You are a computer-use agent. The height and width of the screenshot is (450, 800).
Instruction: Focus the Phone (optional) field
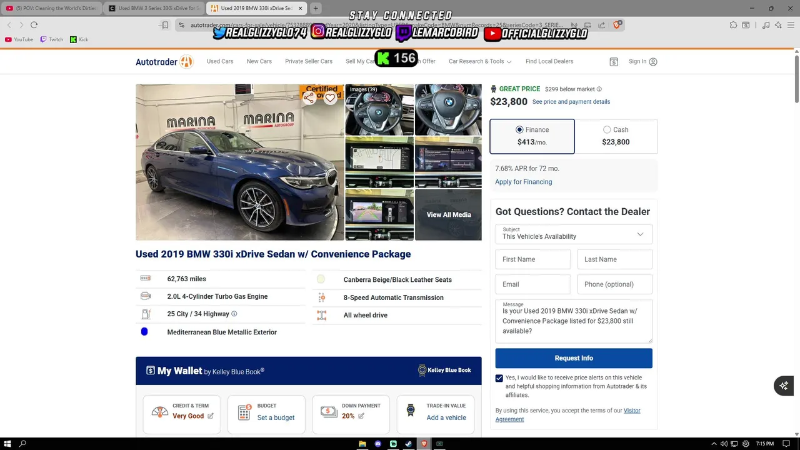tap(615, 284)
